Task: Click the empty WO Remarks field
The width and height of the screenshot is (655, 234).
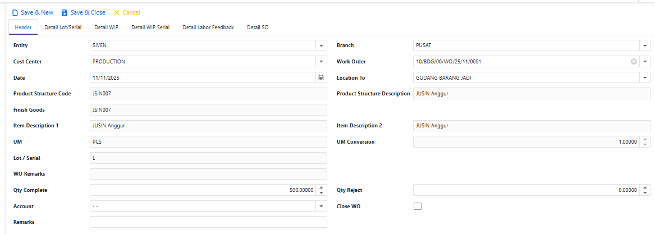Action: pyautogui.click(x=208, y=174)
